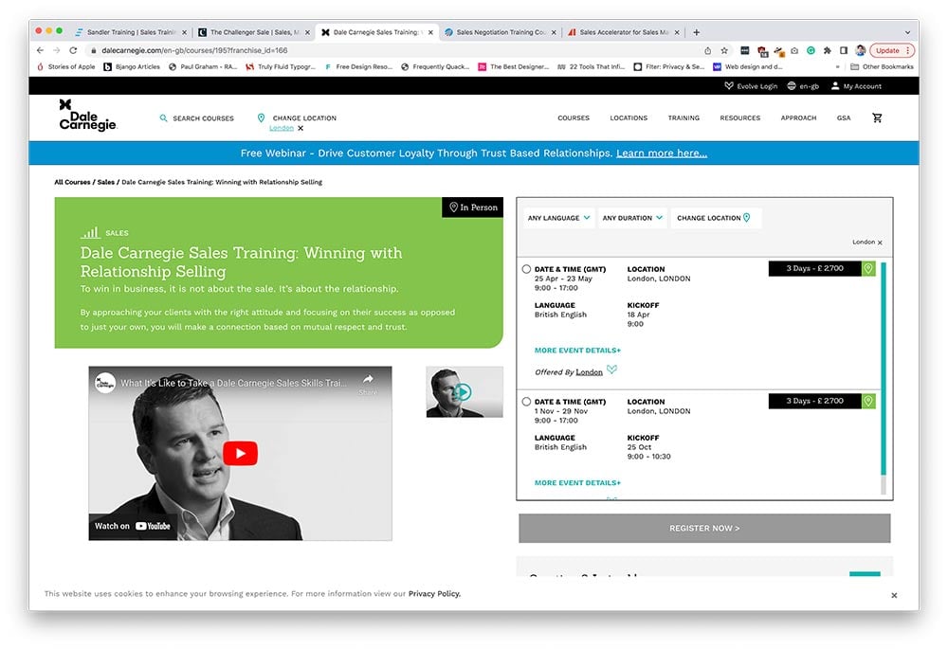Remove London location with header X

pyautogui.click(x=301, y=128)
